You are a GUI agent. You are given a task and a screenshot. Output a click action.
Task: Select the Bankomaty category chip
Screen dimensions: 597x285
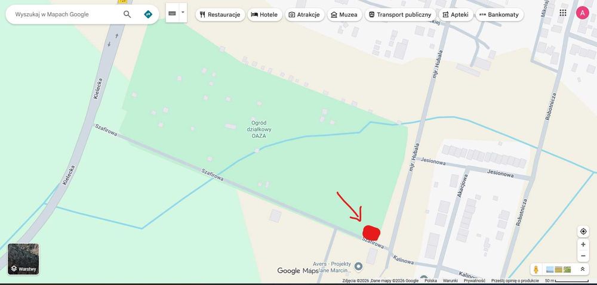499,15
